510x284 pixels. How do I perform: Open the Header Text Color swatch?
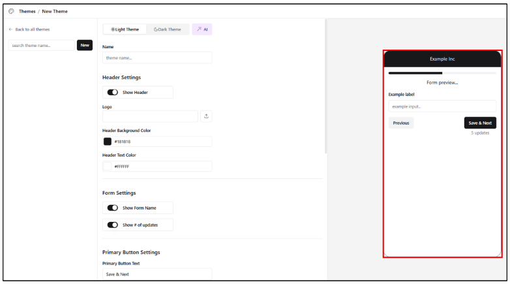[x=108, y=166]
